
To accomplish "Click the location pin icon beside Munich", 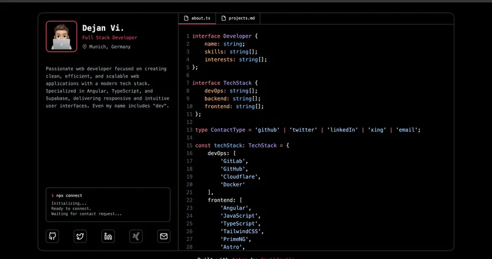I will tap(84, 47).
